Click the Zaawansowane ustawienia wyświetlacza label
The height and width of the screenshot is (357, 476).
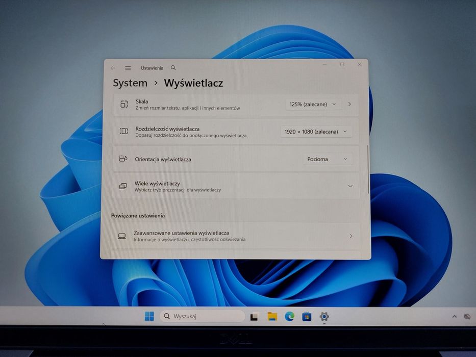click(181, 233)
